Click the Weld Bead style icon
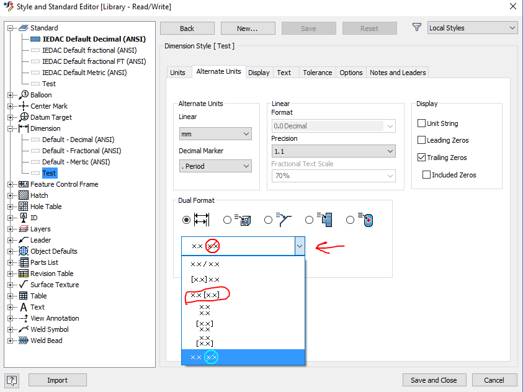The height and width of the screenshot is (392, 523). 24,341
